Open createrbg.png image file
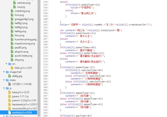Screen dimensions: 167x117 pyautogui.click(x=22, y=11)
